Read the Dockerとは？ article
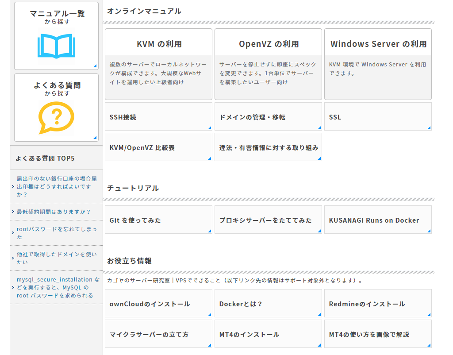453x355 pixels. tap(268, 304)
